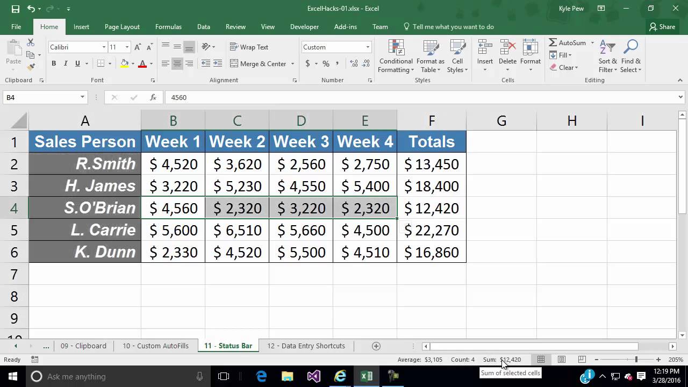The height and width of the screenshot is (387, 688).
Task: Open the font size dropdown
Action: [127, 47]
